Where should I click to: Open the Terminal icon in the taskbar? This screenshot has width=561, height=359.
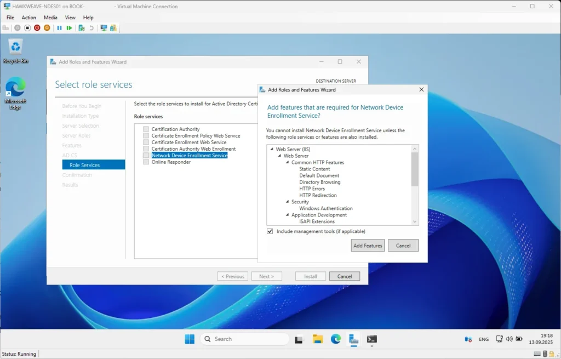(x=371, y=339)
